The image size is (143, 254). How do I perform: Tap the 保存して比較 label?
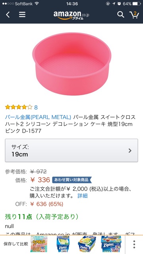tap(16, 244)
